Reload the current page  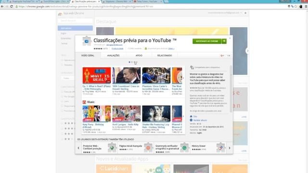coord(12,6)
